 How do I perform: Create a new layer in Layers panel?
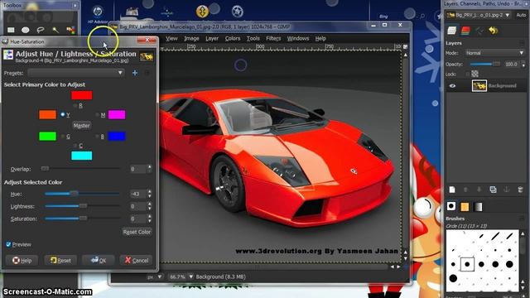452,190
